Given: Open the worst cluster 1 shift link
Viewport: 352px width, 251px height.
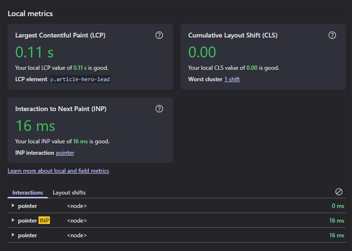Looking at the screenshot, I should coord(232,79).
